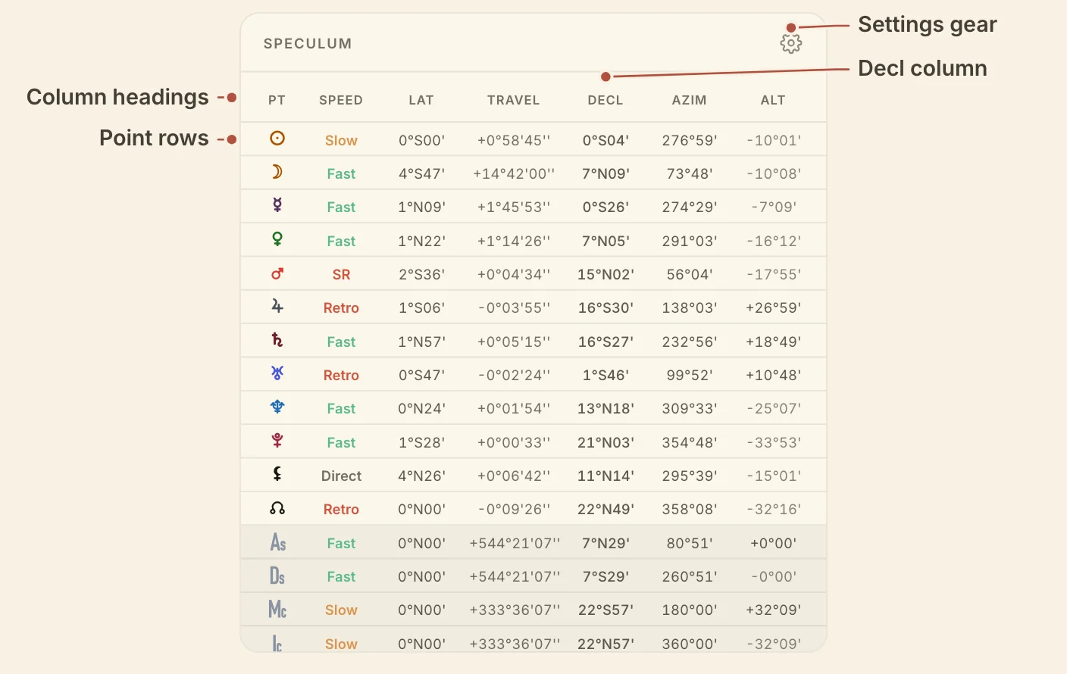The width and height of the screenshot is (1067, 674).
Task: Click the SPEED column heading
Action: (341, 100)
